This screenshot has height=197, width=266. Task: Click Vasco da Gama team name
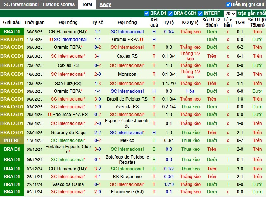point(68,184)
